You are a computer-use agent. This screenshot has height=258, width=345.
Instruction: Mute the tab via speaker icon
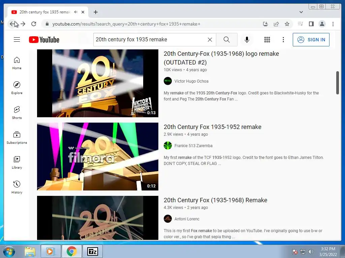point(76,12)
